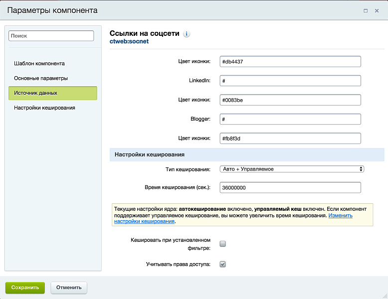Click the Время кеширования field
The height and width of the screenshot is (299, 388).
pos(290,187)
